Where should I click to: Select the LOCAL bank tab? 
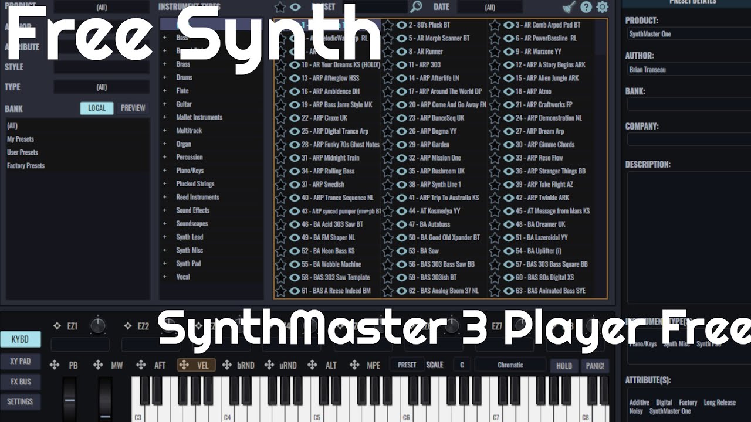(97, 108)
